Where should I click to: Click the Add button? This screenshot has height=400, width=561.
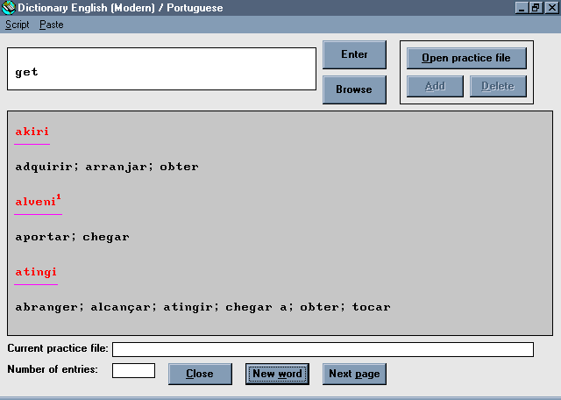point(435,86)
